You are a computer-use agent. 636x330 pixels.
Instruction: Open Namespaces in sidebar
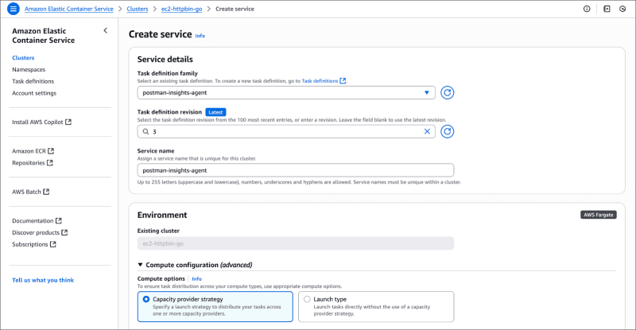29,69
